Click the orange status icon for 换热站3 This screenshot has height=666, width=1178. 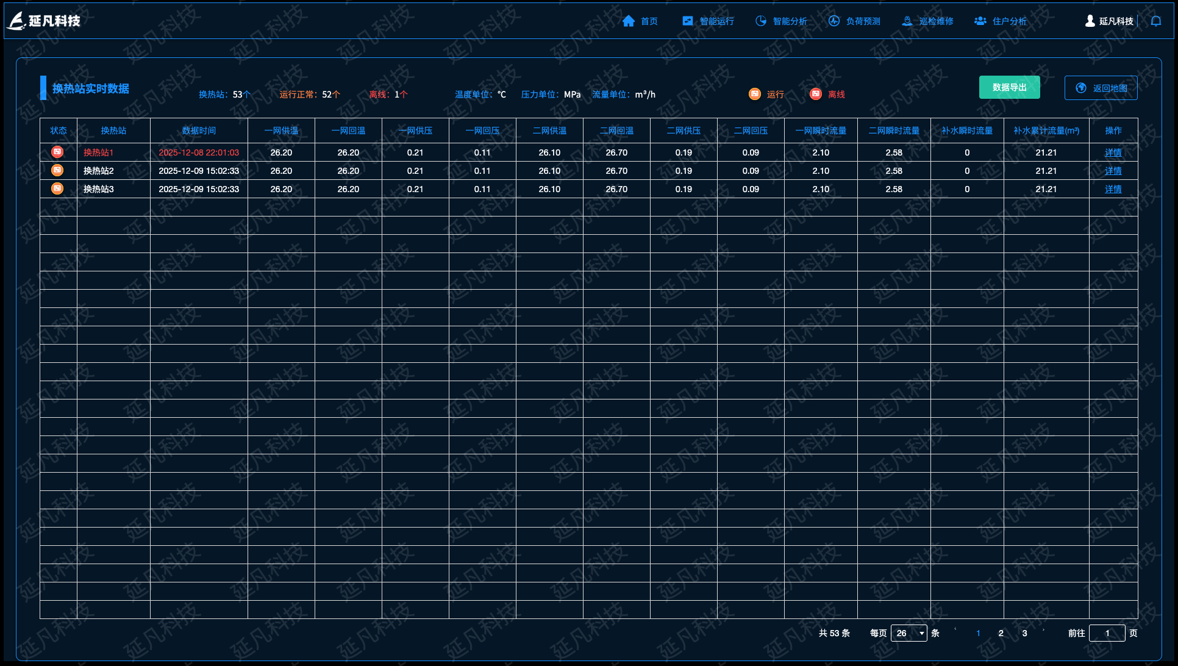[57, 188]
